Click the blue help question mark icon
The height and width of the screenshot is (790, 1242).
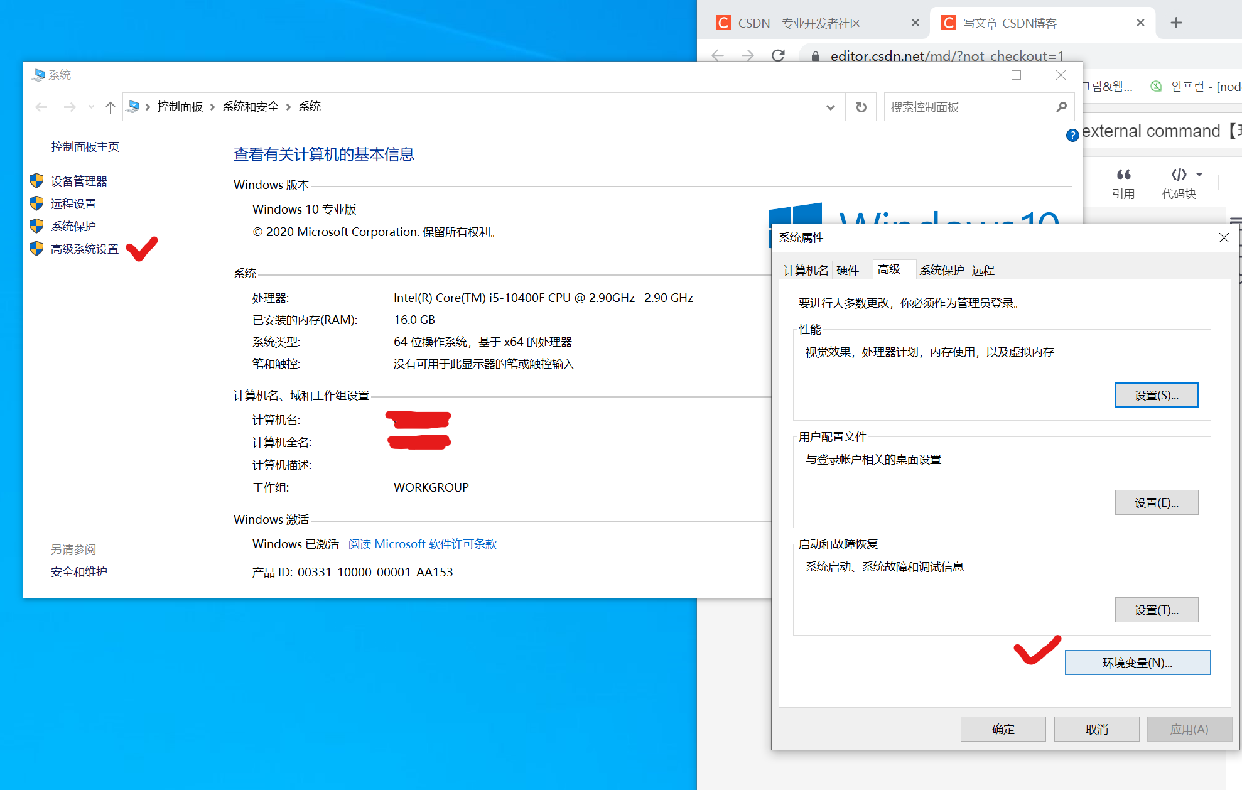(x=1072, y=136)
